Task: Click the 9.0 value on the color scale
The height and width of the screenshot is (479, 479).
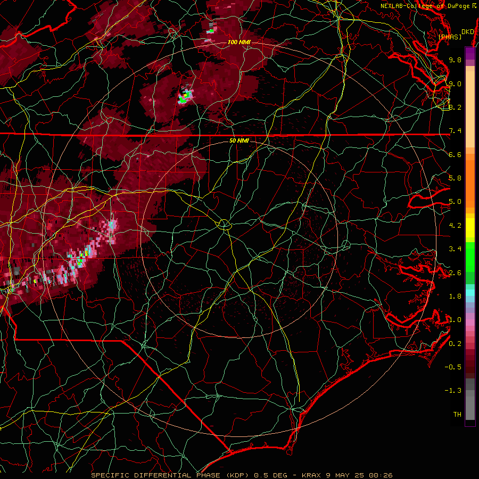Action: [455, 84]
